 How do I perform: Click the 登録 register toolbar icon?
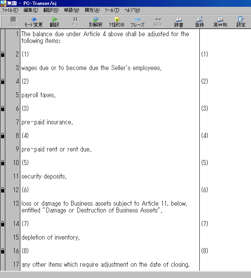click(200, 21)
